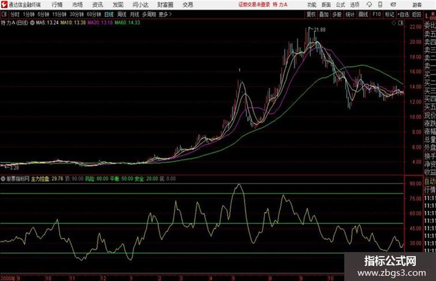
Task: Click the 复权 toolbar button
Action: (x=311, y=14)
